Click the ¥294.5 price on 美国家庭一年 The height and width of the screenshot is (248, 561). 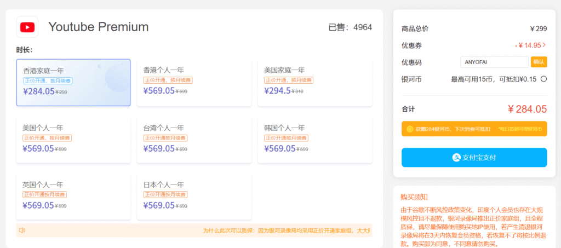click(x=278, y=91)
